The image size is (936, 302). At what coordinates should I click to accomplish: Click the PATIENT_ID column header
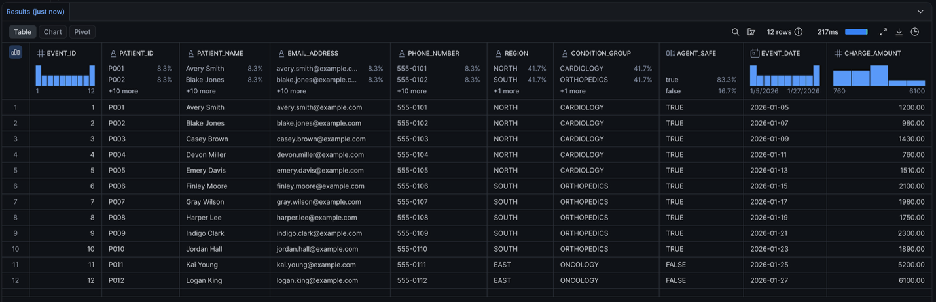pyautogui.click(x=136, y=53)
